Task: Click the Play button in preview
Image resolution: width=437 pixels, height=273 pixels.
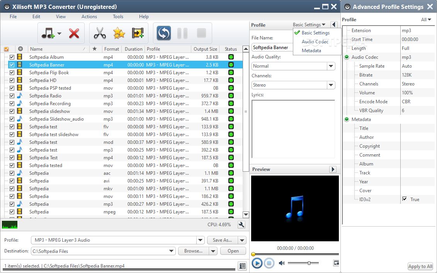Action: [257, 263]
